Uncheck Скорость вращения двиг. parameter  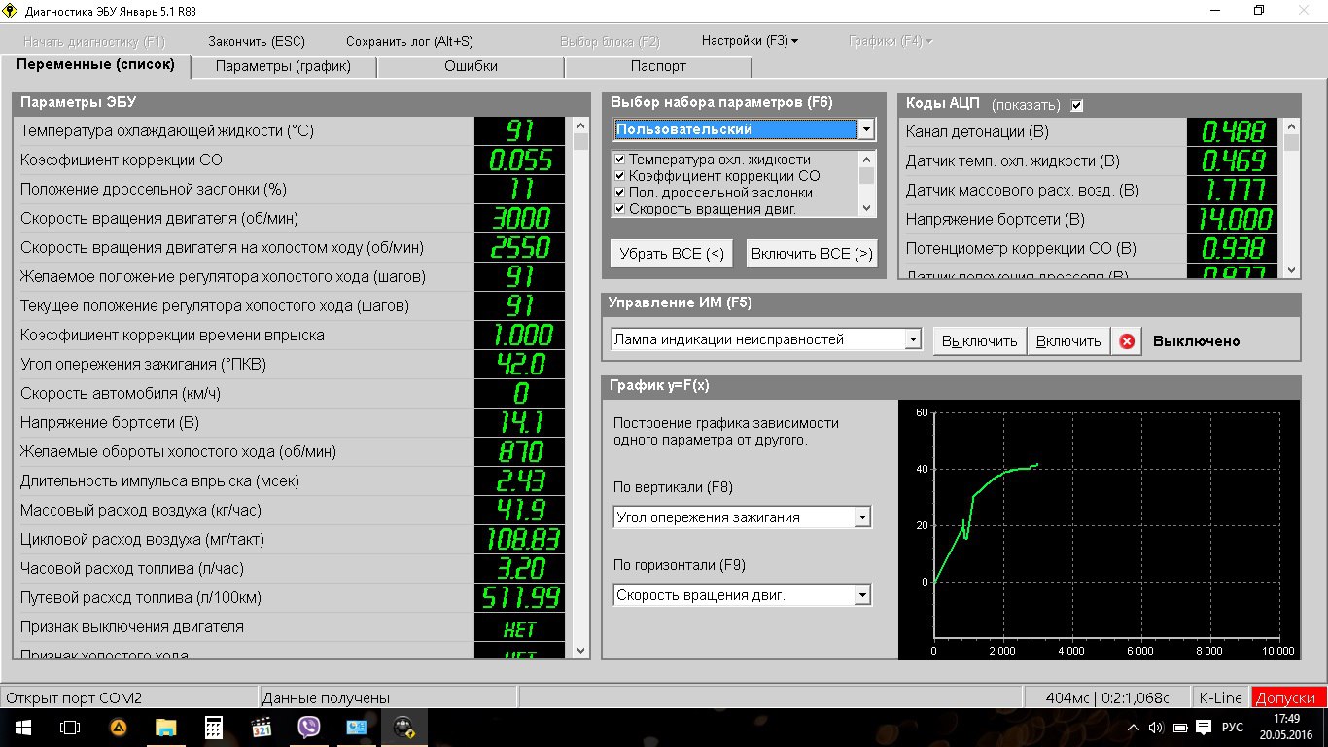coord(619,209)
